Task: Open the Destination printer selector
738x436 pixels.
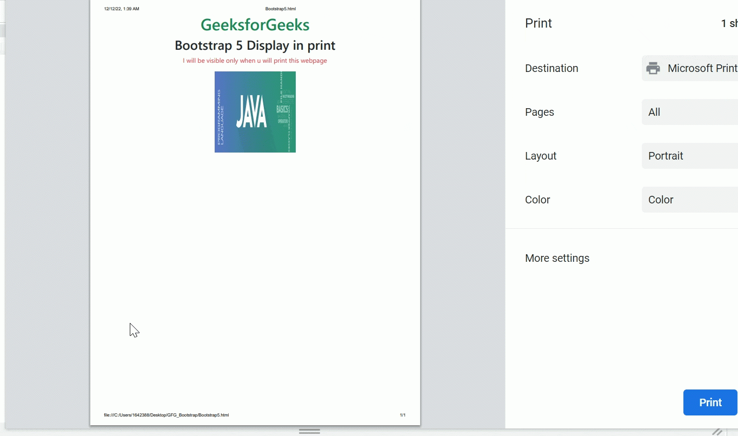Action: click(x=697, y=68)
